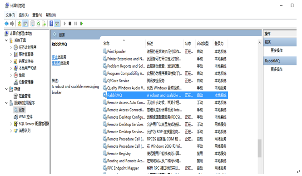Collapse the 存储 tree node

pyautogui.click(x=6, y=89)
